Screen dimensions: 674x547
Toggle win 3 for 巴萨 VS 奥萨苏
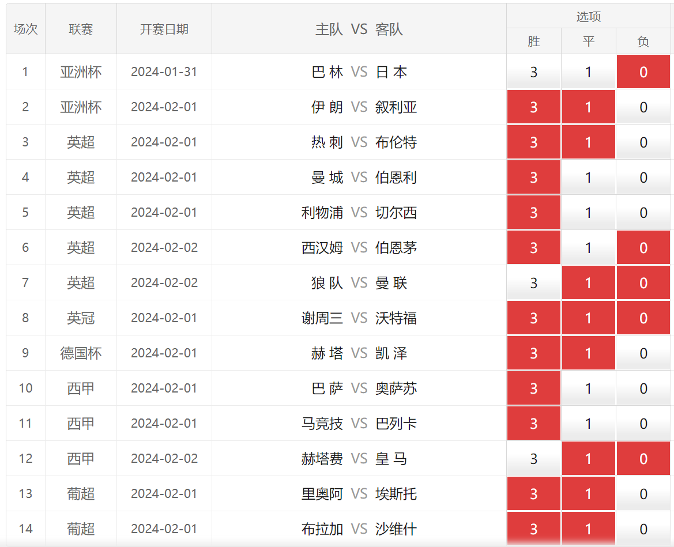(x=533, y=389)
